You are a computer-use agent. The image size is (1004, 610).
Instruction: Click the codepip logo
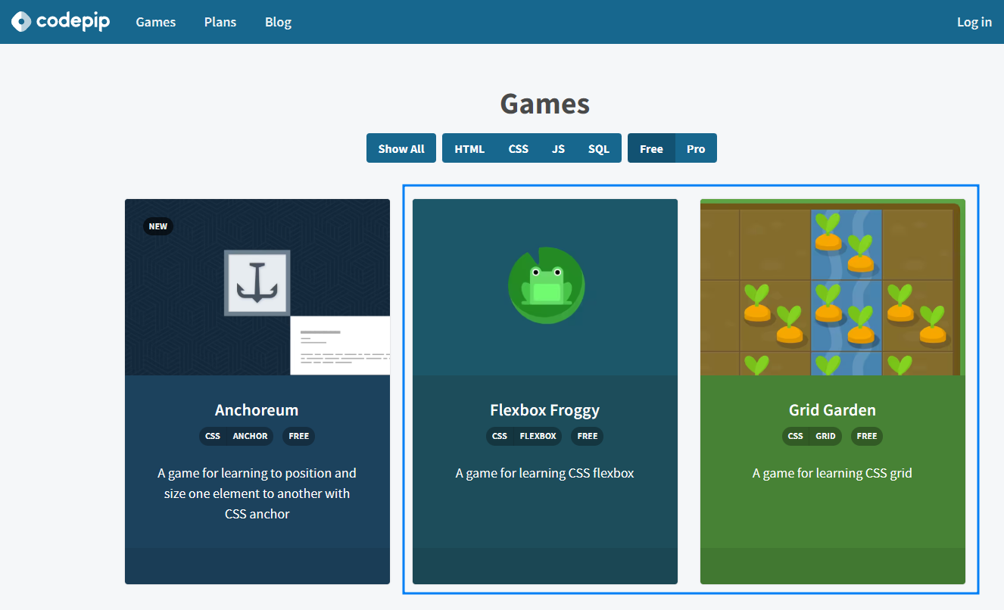(x=61, y=22)
